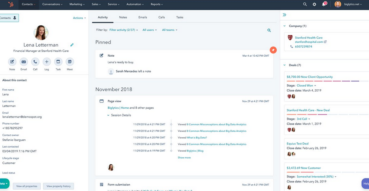Image resolution: width=369 pixels, height=191 pixels.
Task: Open the Automation menu
Action: (x=135, y=4)
